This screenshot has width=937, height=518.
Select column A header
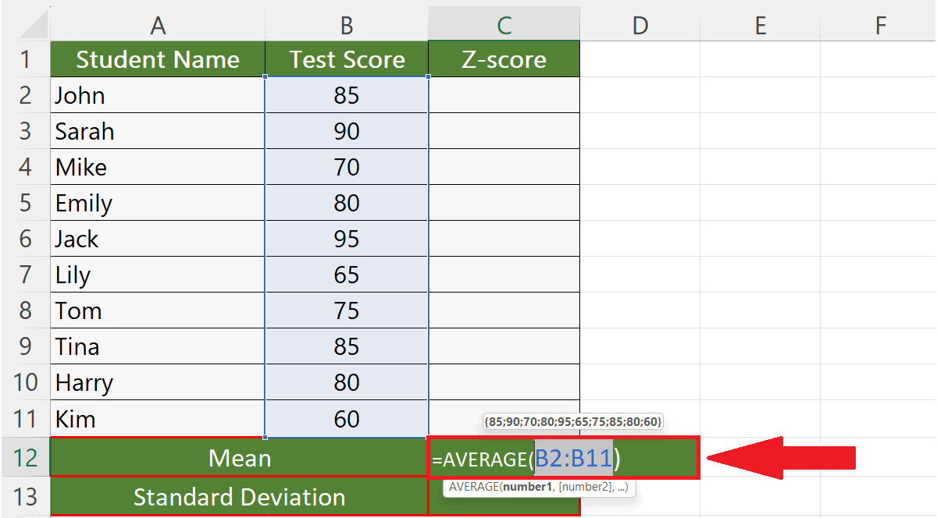pos(158,23)
